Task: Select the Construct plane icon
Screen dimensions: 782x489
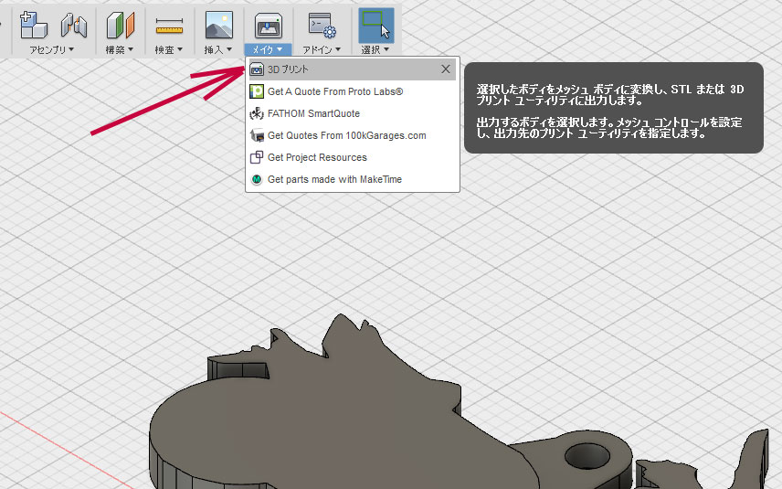Action: click(120, 25)
